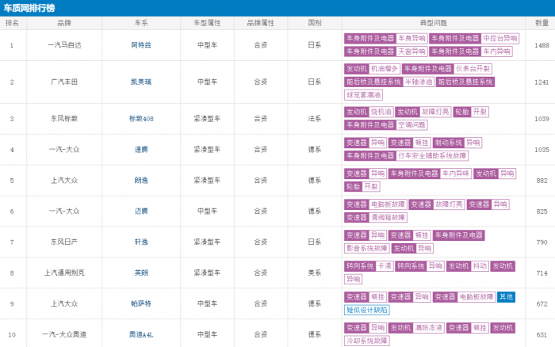Screen dimensions: 555x347
Task: Click the 东风日产 brand cell
Action: [64, 242]
